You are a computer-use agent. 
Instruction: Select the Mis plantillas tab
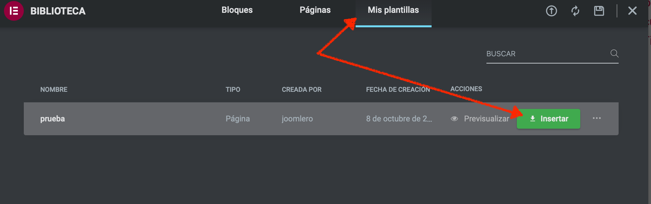pos(393,10)
